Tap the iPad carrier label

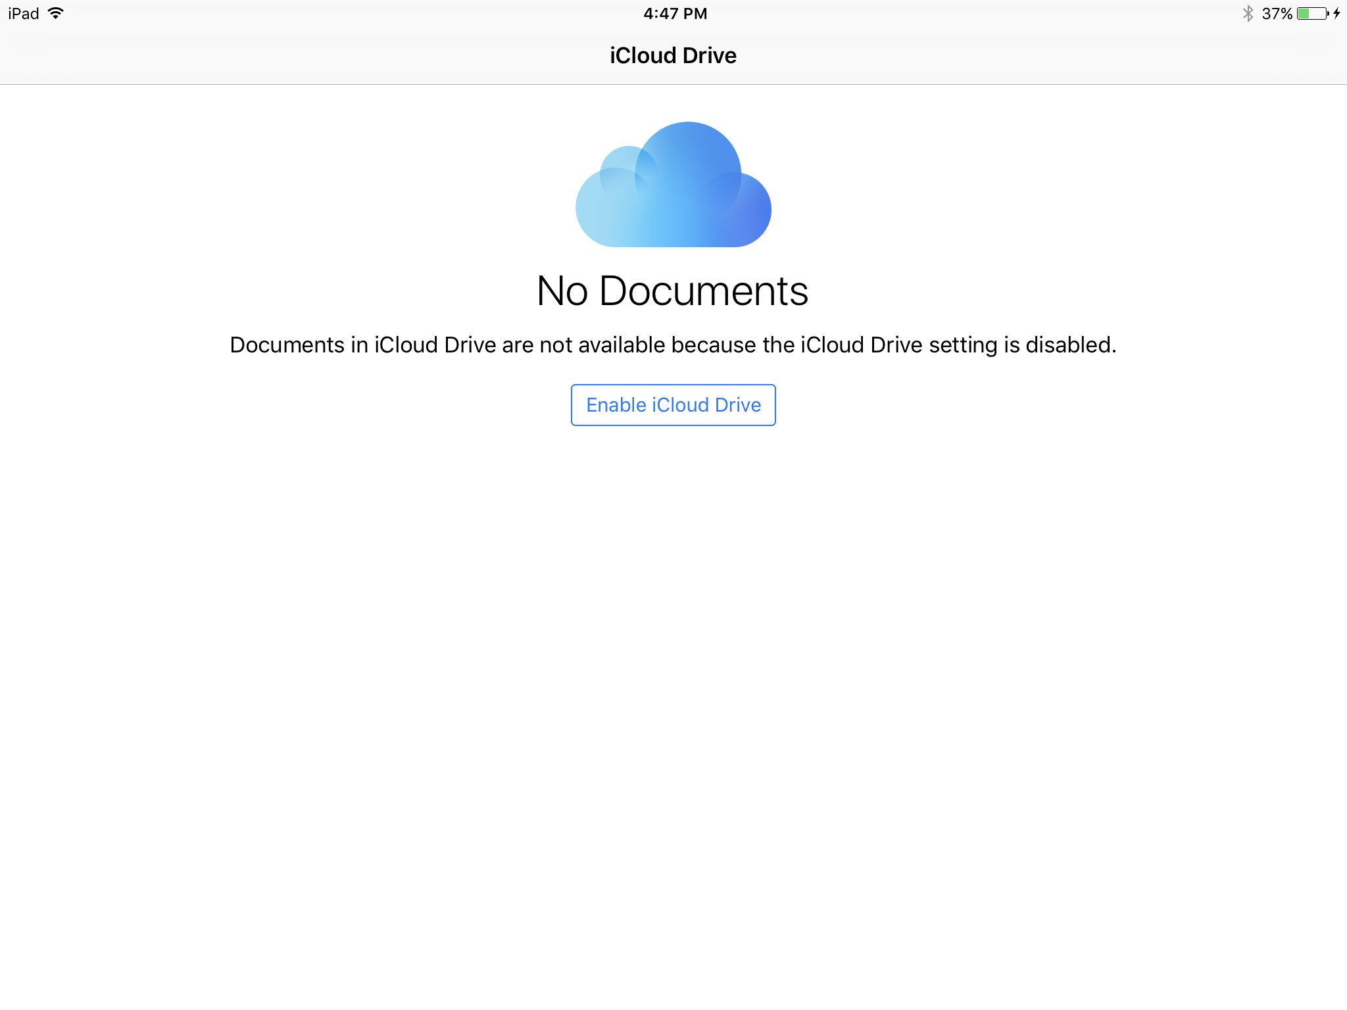pyautogui.click(x=24, y=14)
